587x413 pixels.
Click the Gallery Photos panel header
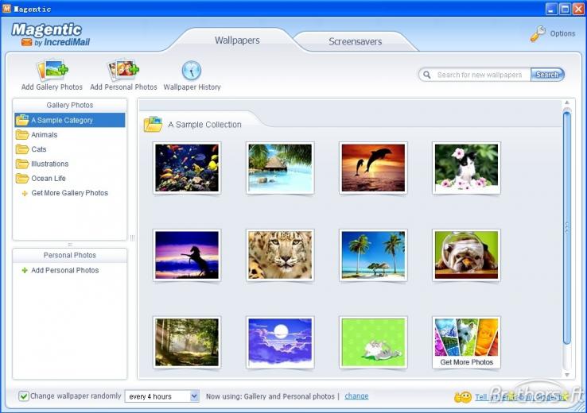pos(70,105)
